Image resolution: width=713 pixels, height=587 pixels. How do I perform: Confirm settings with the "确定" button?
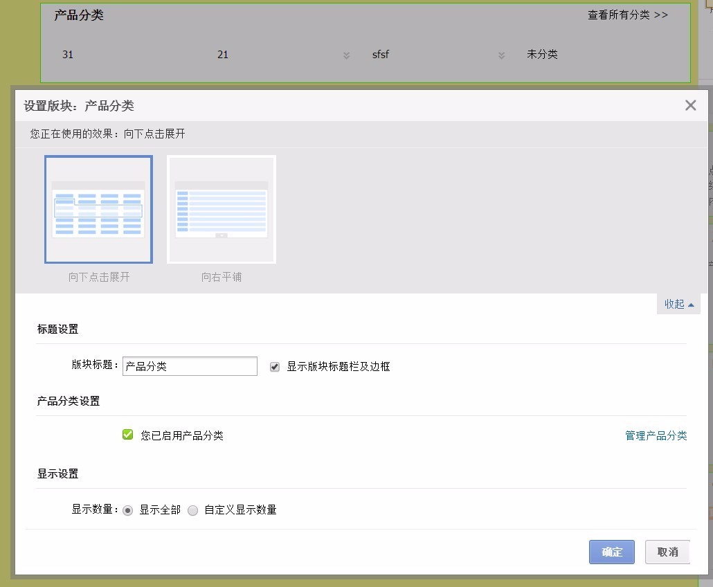coord(611,552)
